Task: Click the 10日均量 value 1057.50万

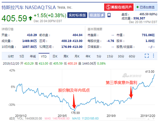Action: click(30, 47)
